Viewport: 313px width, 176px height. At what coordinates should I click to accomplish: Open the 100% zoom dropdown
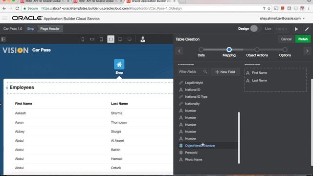point(282,29)
